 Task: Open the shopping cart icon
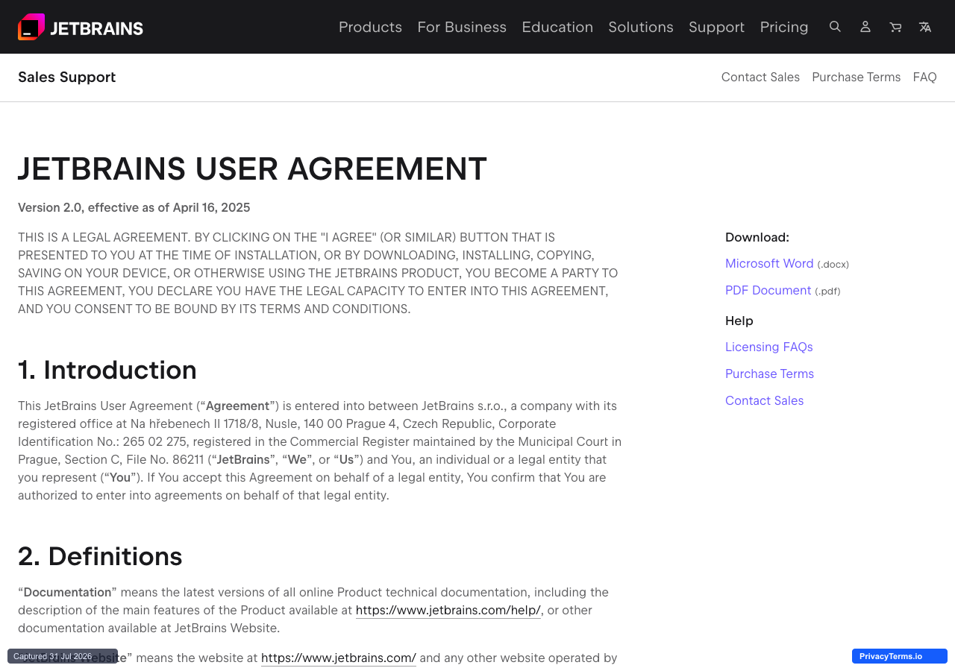tap(895, 27)
